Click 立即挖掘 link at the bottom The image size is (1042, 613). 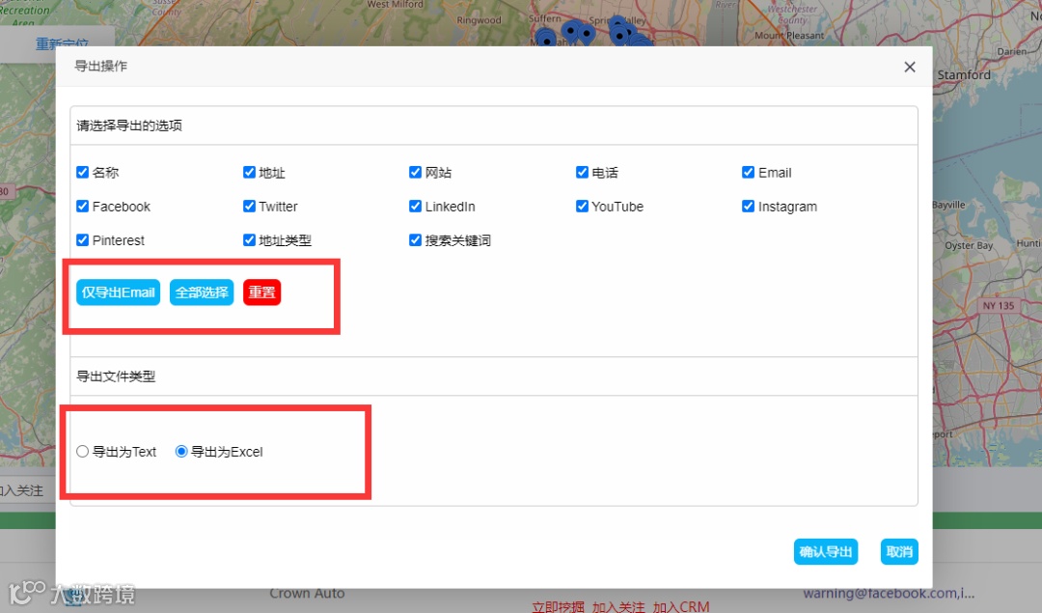[559, 606]
